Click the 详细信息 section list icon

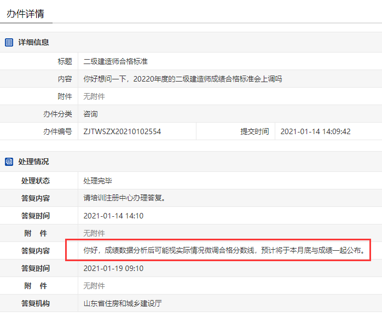click(x=9, y=42)
